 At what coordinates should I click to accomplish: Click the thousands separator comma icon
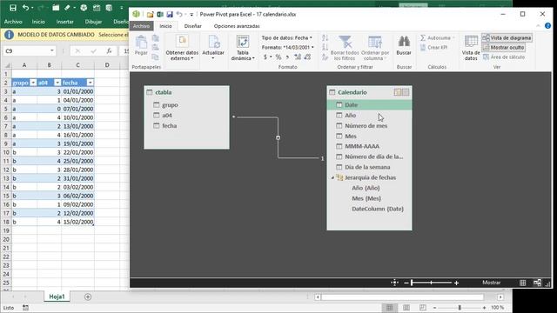[287, 57]
